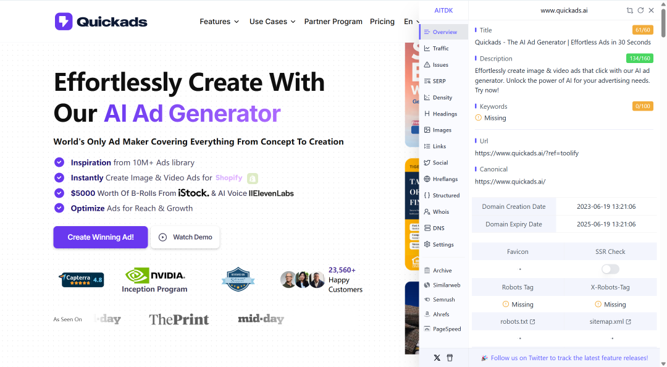Click the Capterra 4.8 rating badge

tap(82, 280)
